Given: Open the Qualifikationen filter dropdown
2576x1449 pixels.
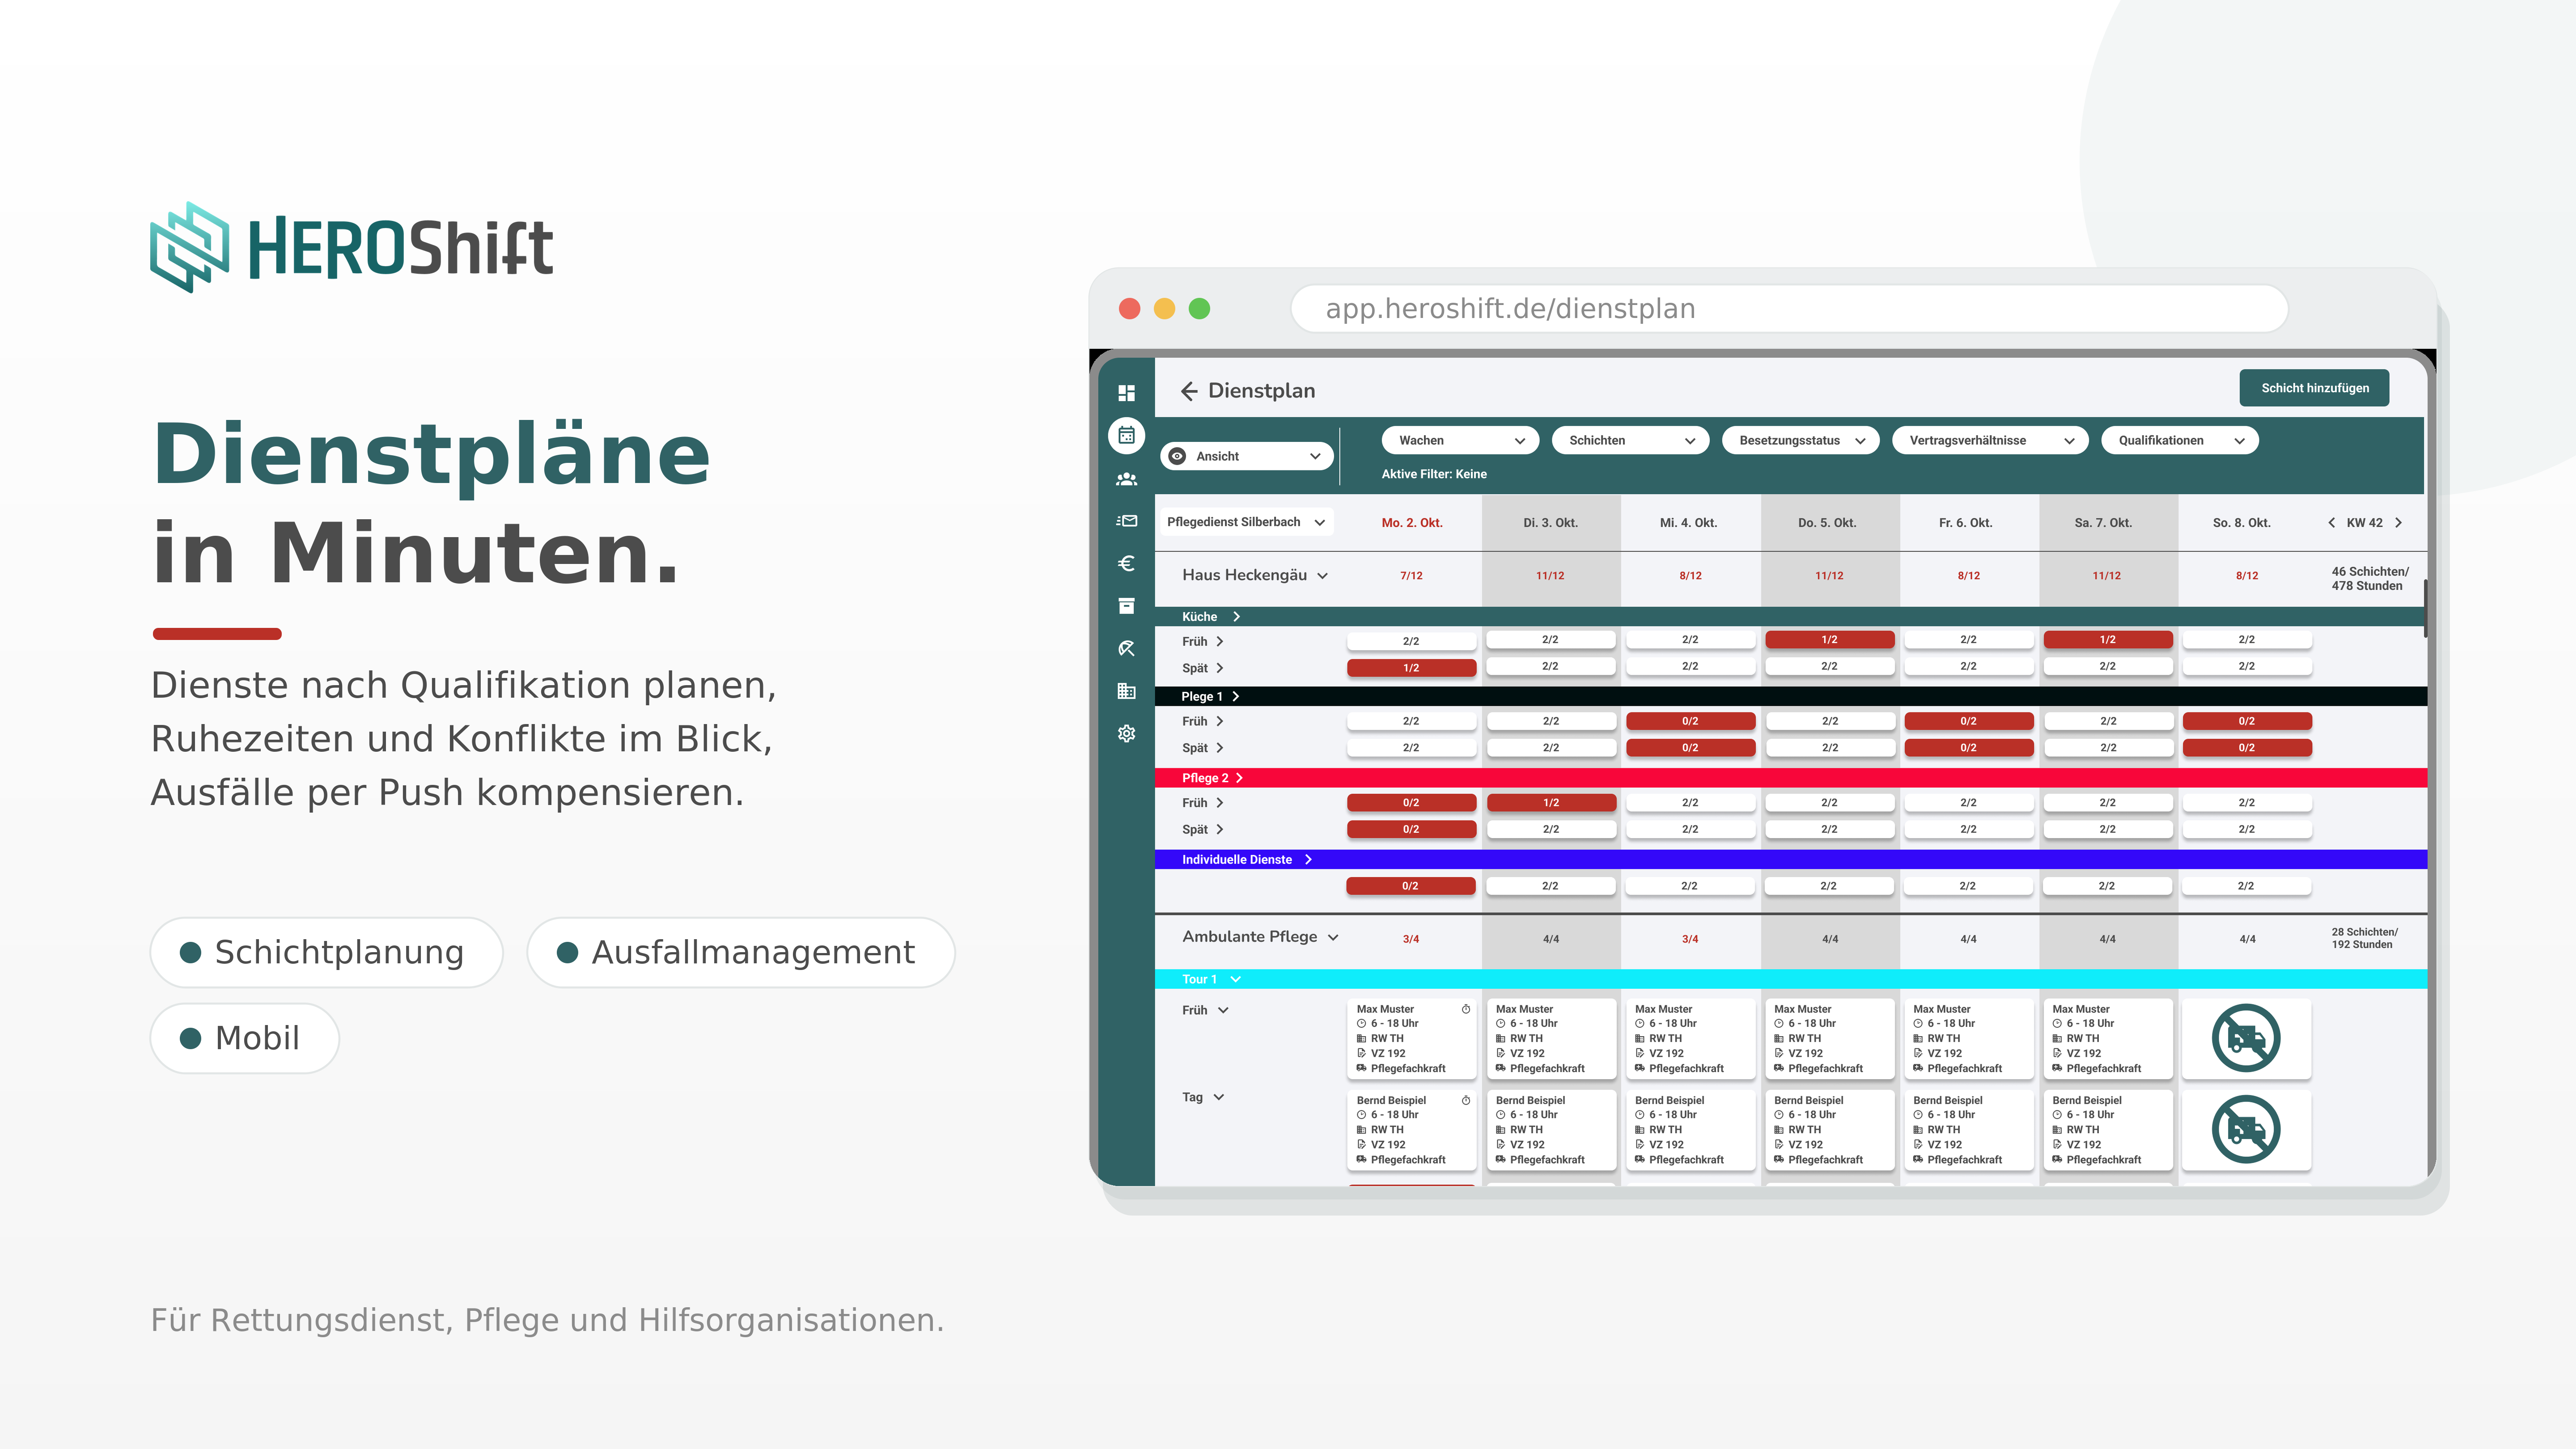Looking at the screenshot, I should tap(2179, 441).
